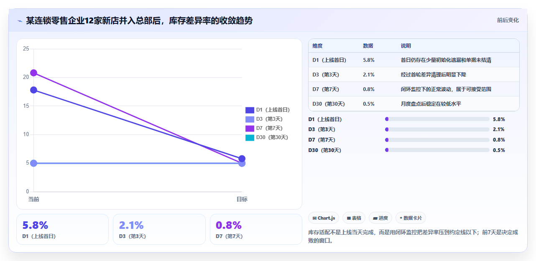Open the 0.8% D7 stat card
Screen dimensions: 536x261
tap(256, 229)
